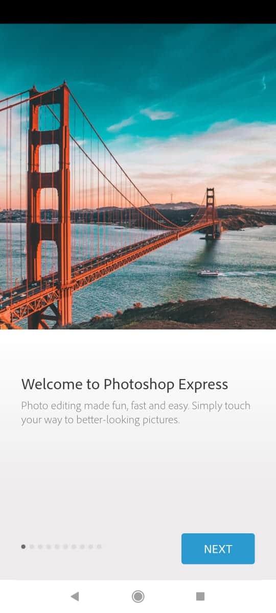This screenshot has height=613, width=276.
Task: Tap the photo editing description text
Action: click(136, 413)
